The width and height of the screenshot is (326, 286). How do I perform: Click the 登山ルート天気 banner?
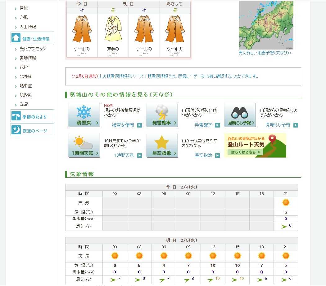coord(255,145)
